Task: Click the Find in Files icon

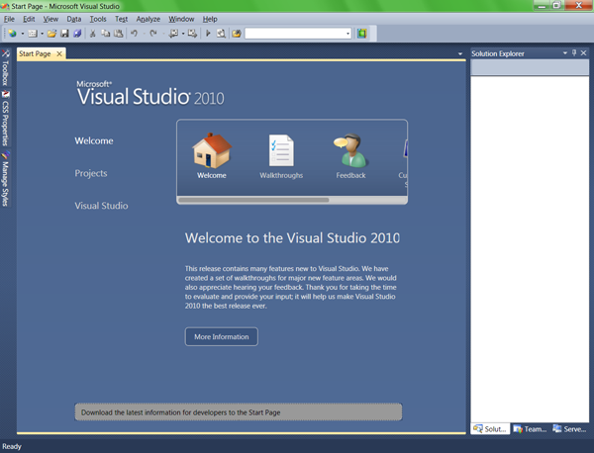Action: (x=221, y=34)
